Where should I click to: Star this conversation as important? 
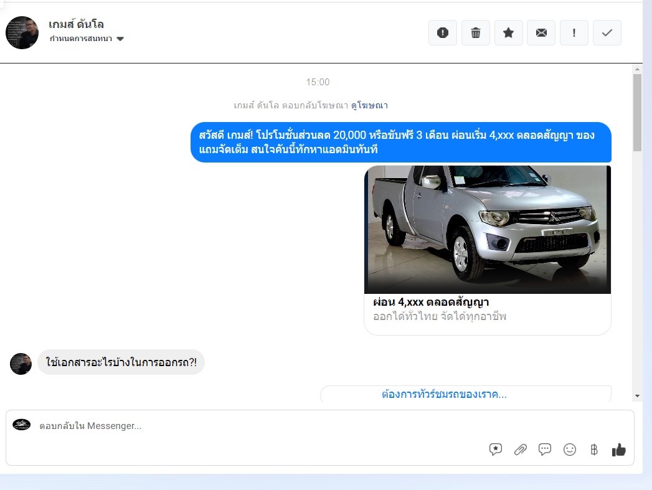click(508, 33)
